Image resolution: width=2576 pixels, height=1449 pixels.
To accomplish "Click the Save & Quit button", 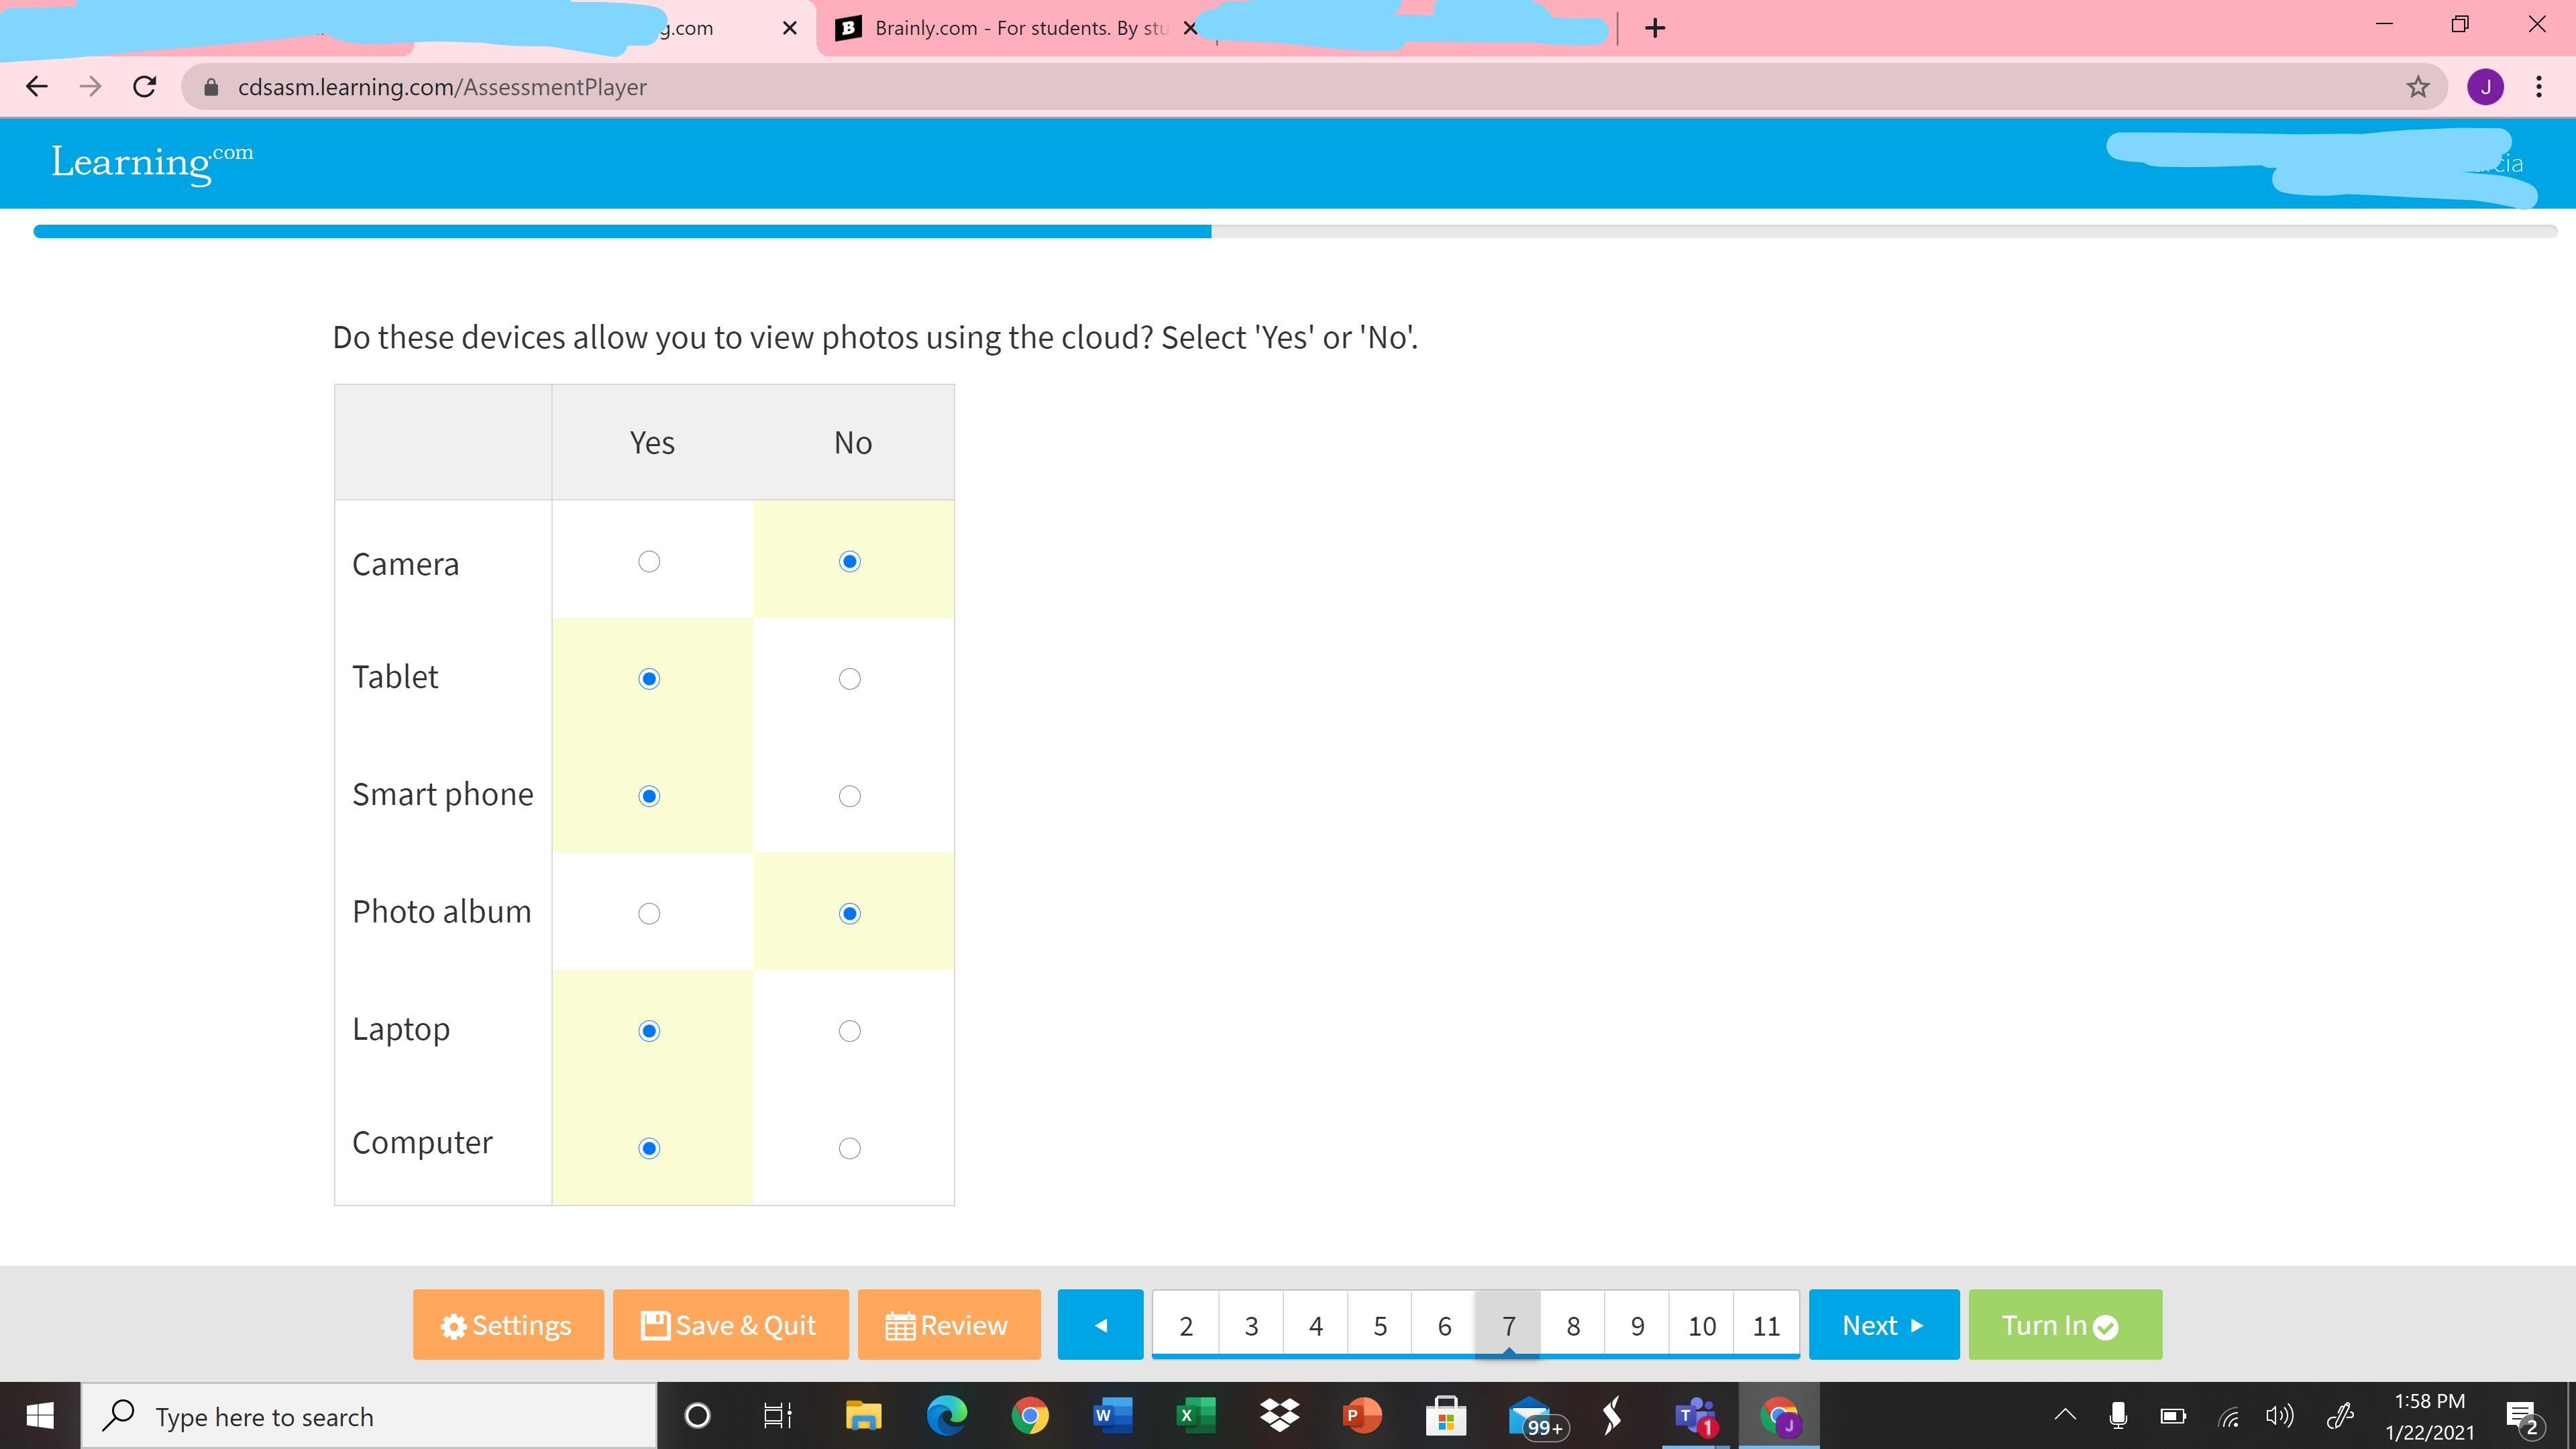I will coord(730,1325).
